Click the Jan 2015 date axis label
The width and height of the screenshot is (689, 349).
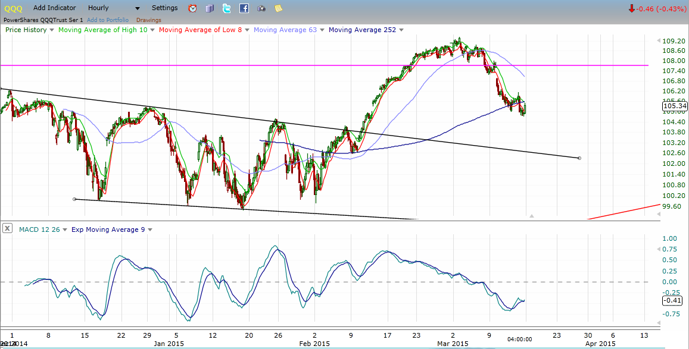pyautogui.click(x=167, y=344)
